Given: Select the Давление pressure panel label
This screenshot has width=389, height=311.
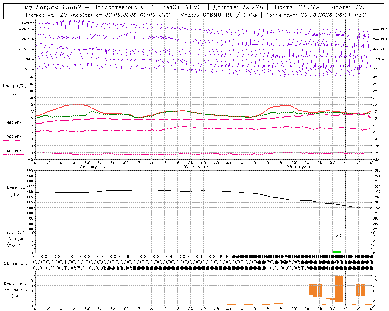Looking at the screenshot, I should (16, 188).
